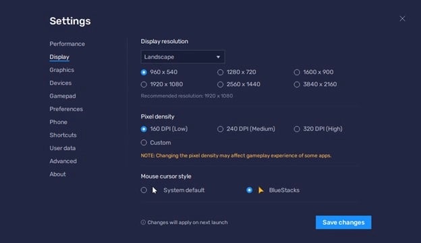Screen dimensions: 421x243
Task: Choose 240 DPI (Medium) pixel density
Action: pos(220,129)
